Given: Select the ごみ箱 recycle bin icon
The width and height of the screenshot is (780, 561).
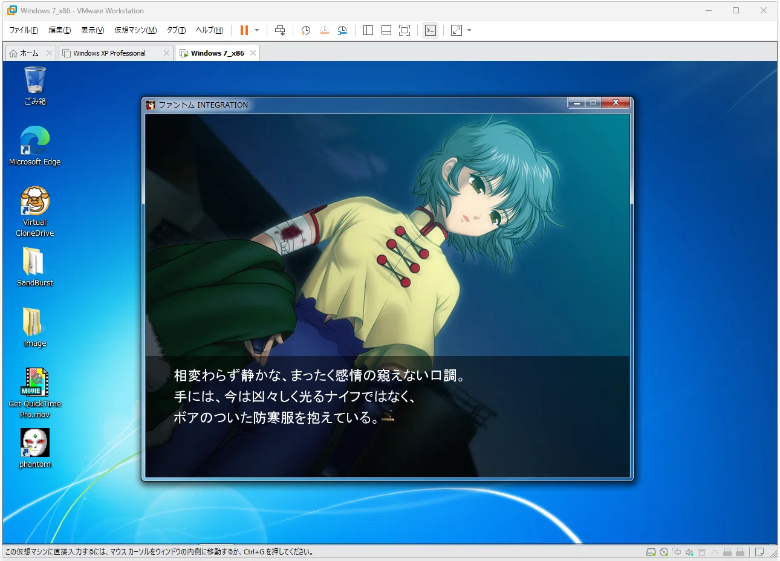Looking at the screenshot, I should pos(35,86).
